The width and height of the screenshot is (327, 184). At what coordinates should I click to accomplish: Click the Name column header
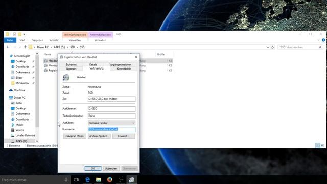coord(48,54)
